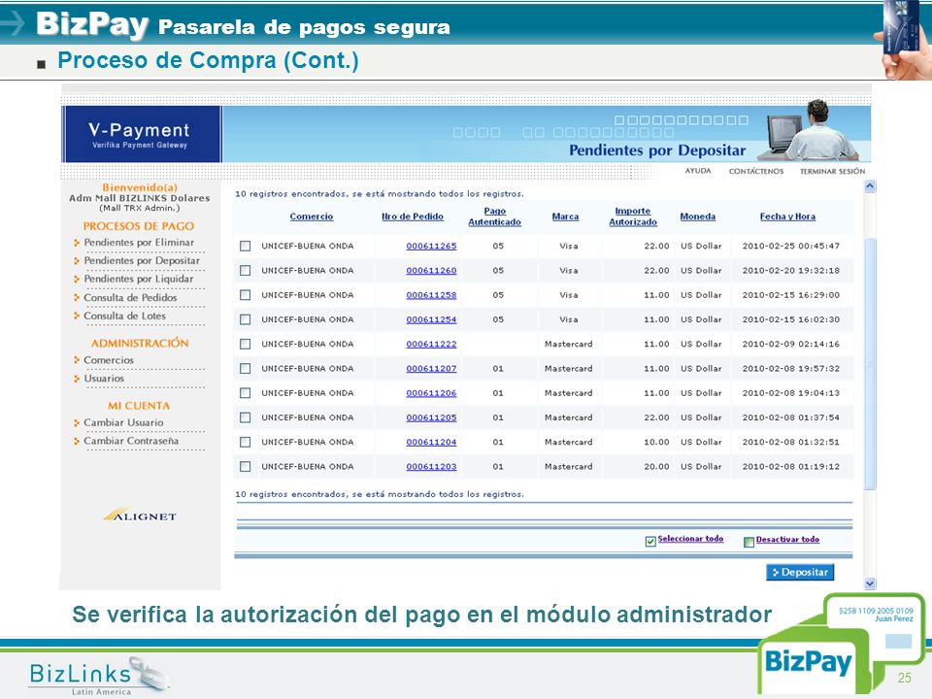Tick the checked box icon beside Seleccionar todo

click(x=650, y=542)
